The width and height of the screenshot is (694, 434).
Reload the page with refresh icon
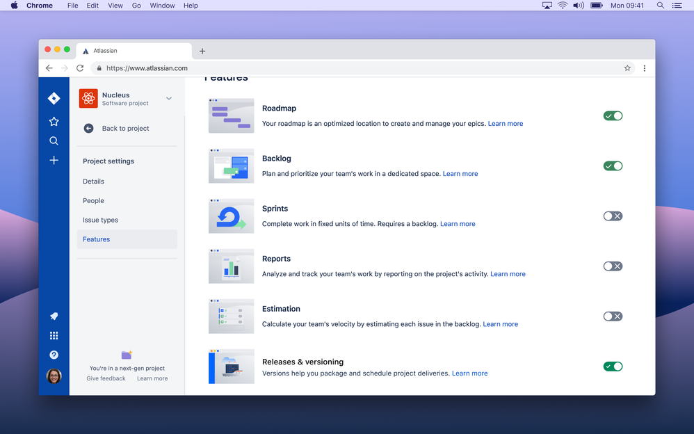coord(80,68)
